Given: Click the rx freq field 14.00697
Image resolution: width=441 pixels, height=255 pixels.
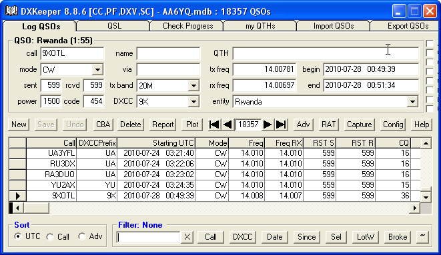Looking at the screenshot, I should pos(264,85).
